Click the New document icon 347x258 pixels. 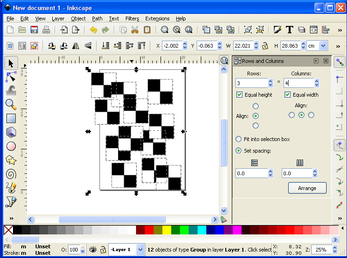click(10, 30)
